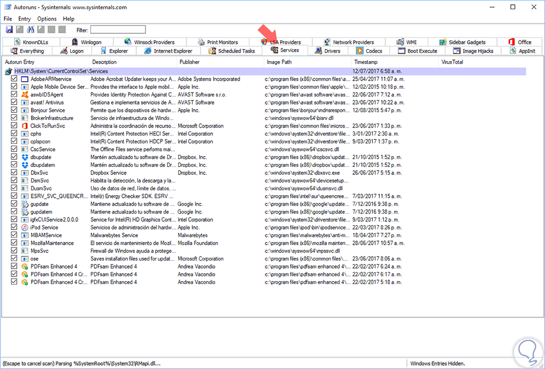Switch to the KnownDLLs tab

pos(31,42)
